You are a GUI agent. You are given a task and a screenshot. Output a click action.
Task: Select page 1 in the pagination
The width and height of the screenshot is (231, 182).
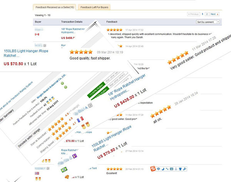[203, 14]
